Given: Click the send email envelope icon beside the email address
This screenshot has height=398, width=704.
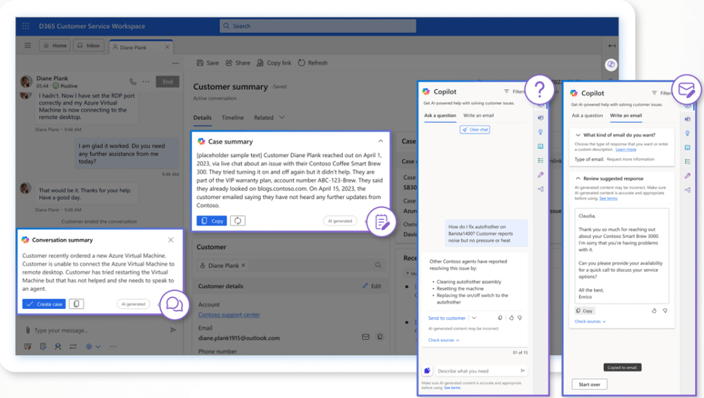Looking at the screenshot, I should 366,337.
